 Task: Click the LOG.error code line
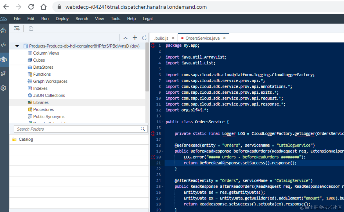click(x=245, y=157)
